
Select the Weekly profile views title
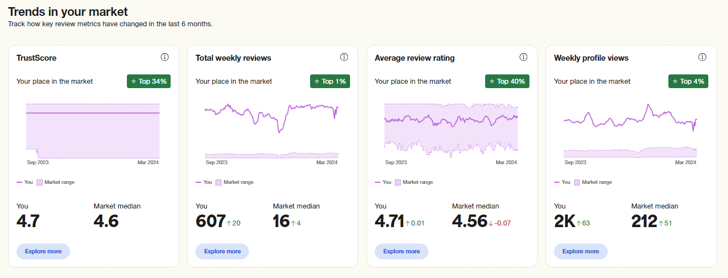(x=591, y=58)
